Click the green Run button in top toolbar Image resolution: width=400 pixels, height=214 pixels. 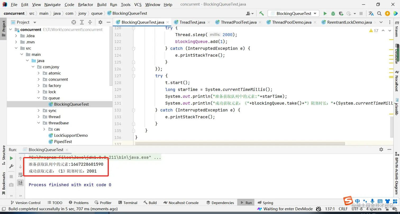click(x=325, y=13)
